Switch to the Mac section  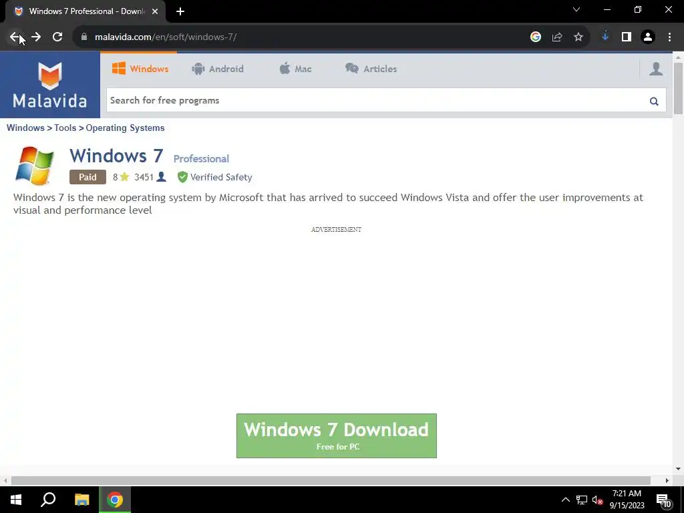[295, 69]
